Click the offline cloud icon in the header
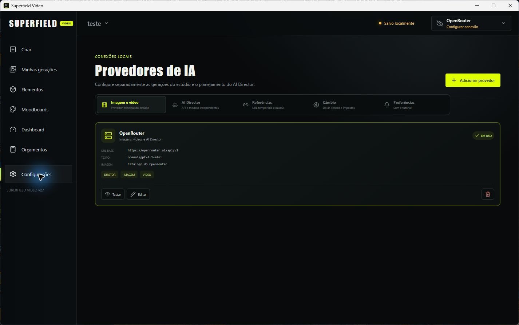 pyautogui.click(x=439, y=24)
